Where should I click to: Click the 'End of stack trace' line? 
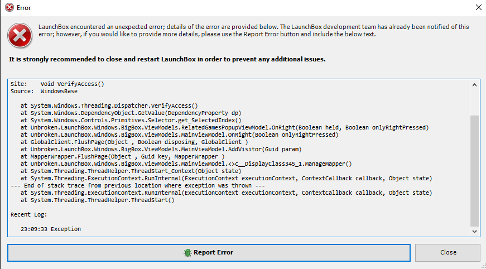tap(138, 186)
